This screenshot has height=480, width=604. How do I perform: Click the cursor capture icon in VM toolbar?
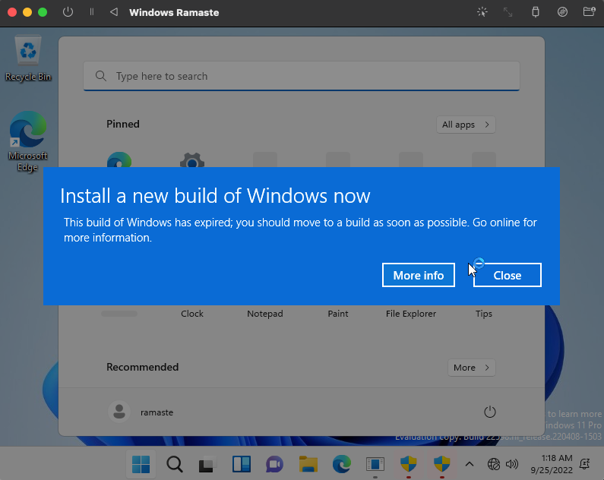point(482,12)
